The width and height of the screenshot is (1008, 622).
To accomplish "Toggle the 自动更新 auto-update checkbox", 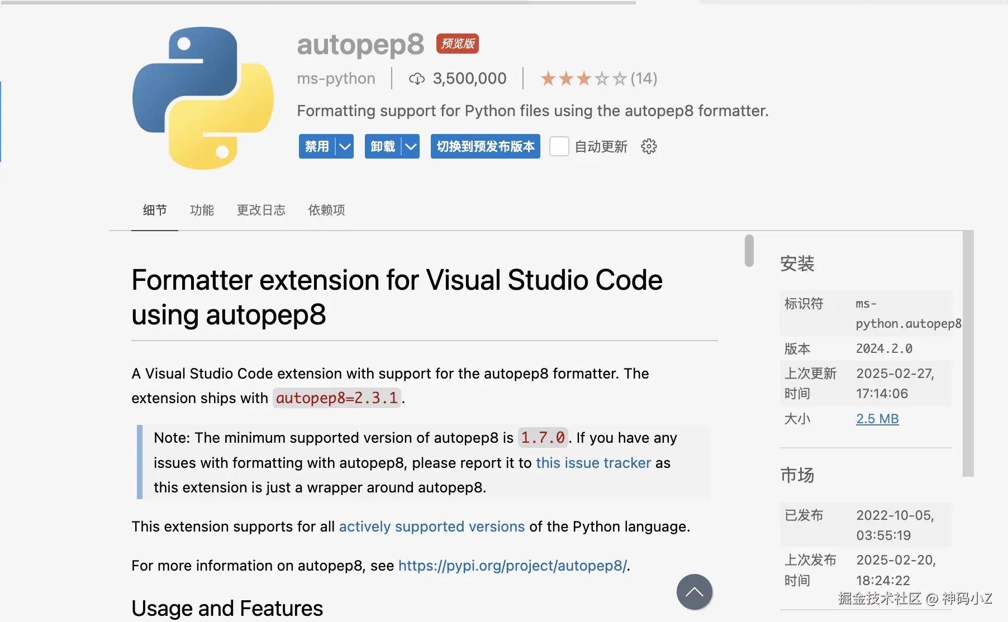I will (x=559, y=147).
